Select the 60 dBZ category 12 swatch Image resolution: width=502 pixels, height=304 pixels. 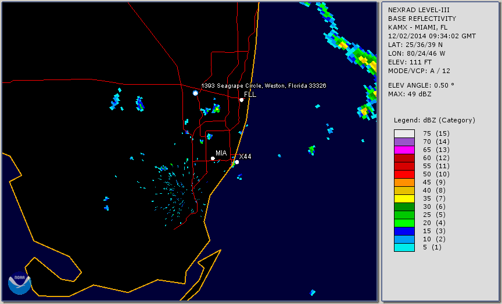(404, 158)
